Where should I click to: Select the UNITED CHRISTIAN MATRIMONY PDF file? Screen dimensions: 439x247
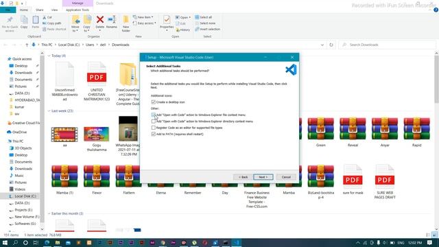[97, 82]
